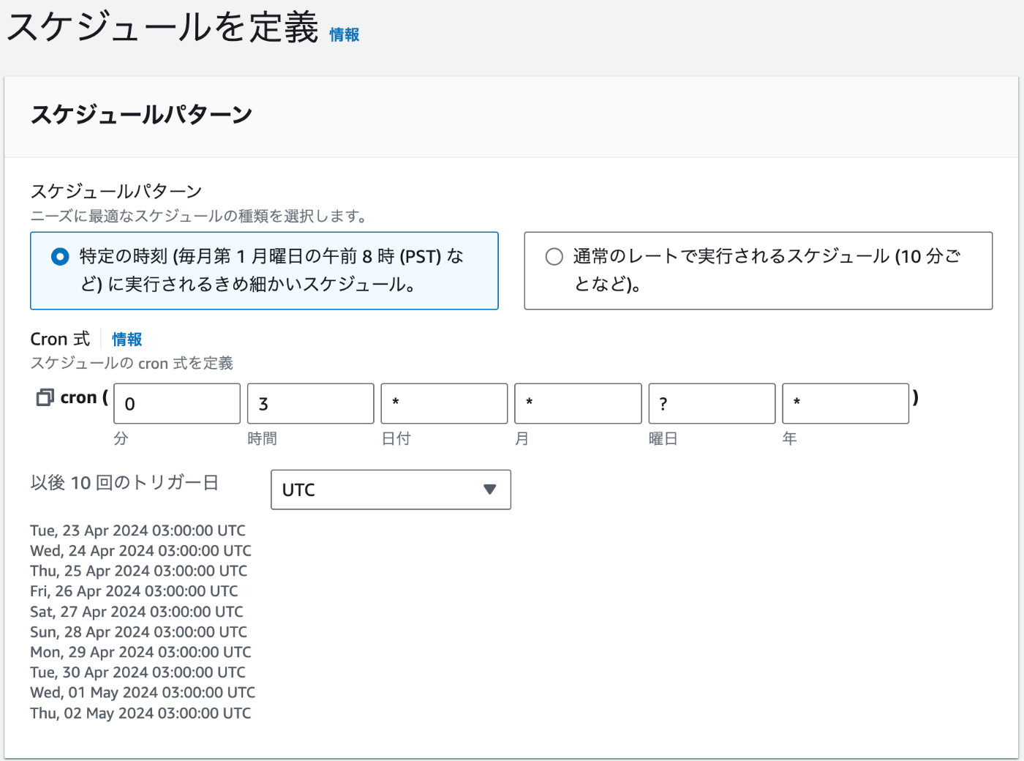Focus the 曜日 (day of week) cron field
The height and width of the screenshot is (761, 1024).
point(712,403)
